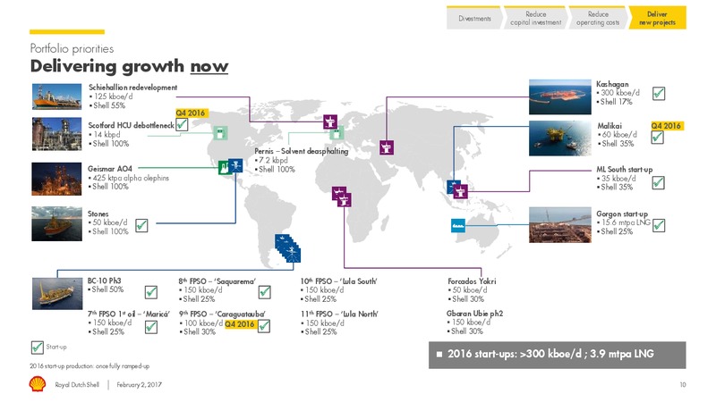Viewport: 716px width, 402px height.
Task: Open the Geismar plant night photo
Action: click(56, 179)
